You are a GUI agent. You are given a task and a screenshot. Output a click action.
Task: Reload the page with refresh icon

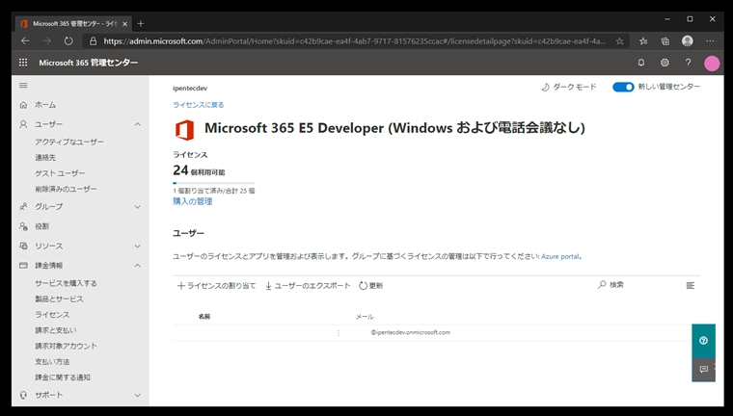[68, 41]
